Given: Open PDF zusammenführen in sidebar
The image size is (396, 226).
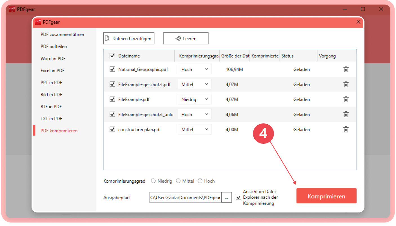Looking at the screenshot, I should [x=62, y=35].
